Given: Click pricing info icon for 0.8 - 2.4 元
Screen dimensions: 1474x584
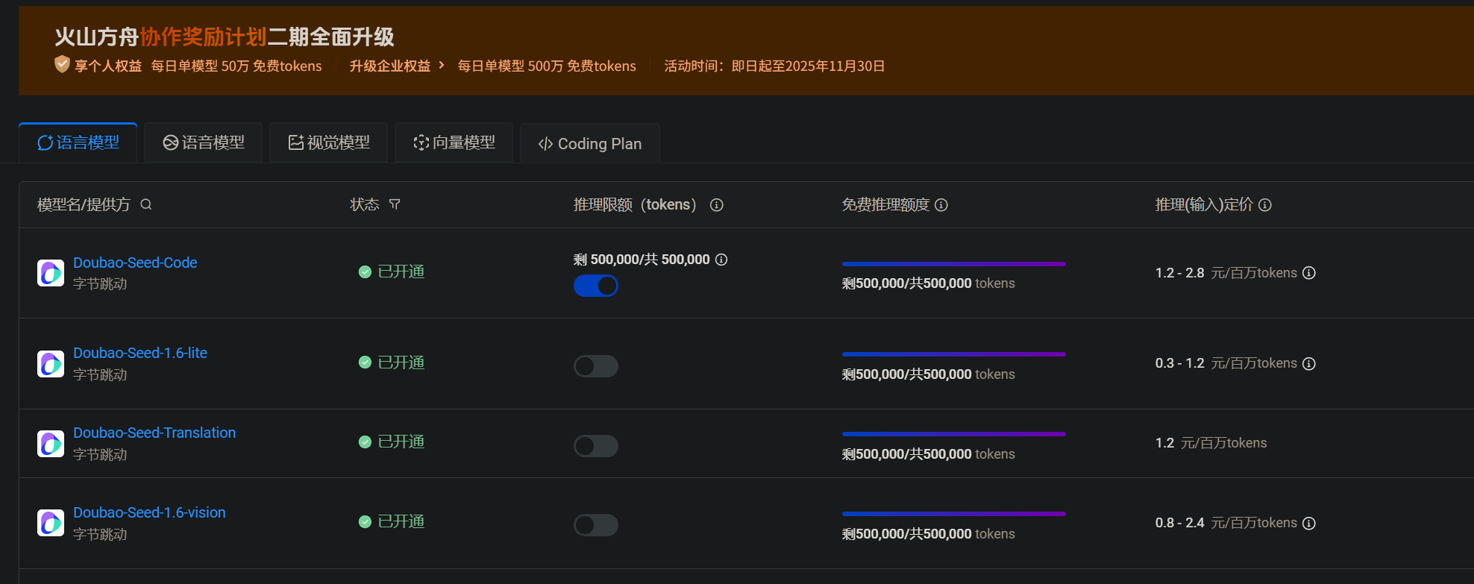Looking at the screenshot, I should pos(1309,524).
